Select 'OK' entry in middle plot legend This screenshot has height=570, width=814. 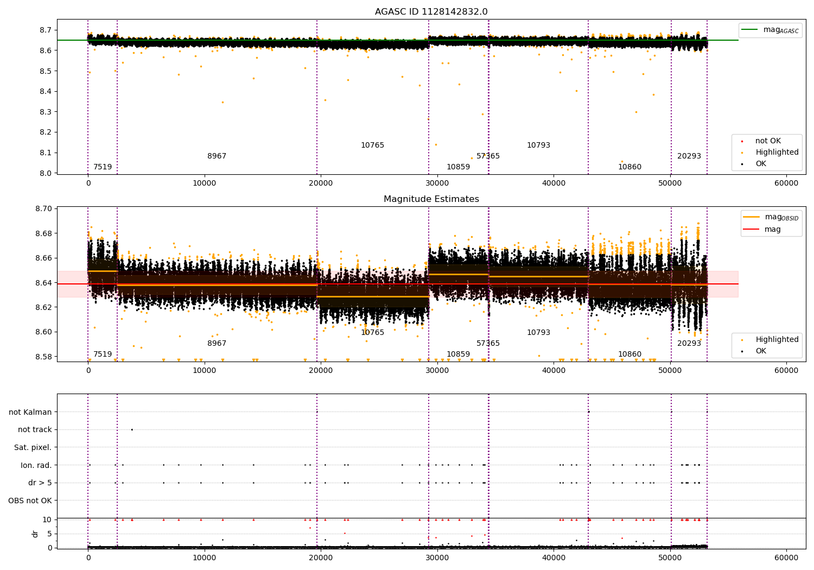[755, 351]
